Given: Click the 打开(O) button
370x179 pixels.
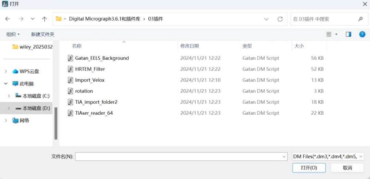Looking at the screenshot, I should click(x=309, y=168).
